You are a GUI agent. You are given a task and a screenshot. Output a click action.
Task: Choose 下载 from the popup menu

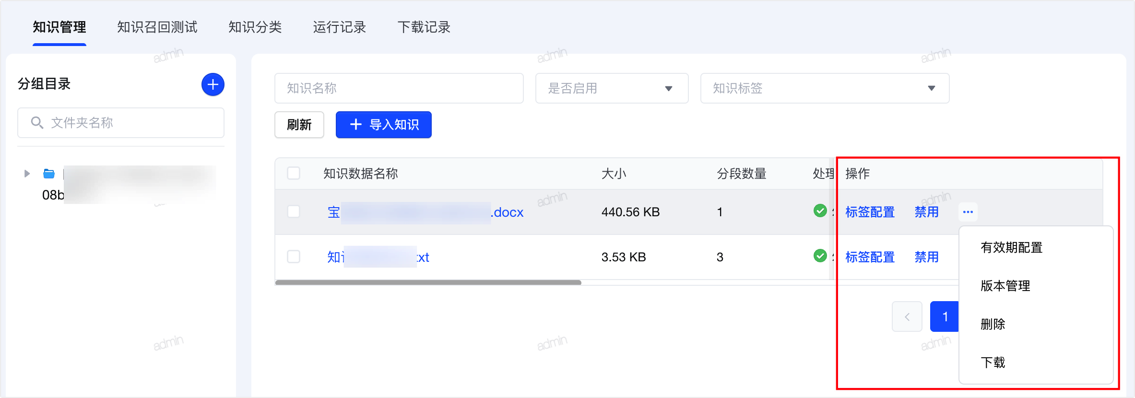[993, 363]
